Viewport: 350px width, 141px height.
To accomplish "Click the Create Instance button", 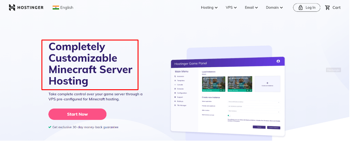I will pyautogui.click(x=274, y=128).
